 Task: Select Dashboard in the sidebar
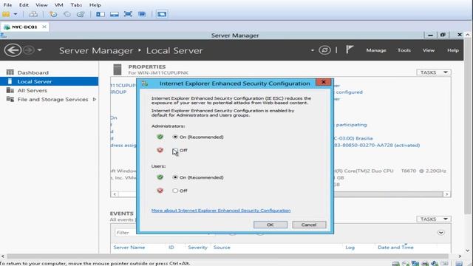[33, 72]
